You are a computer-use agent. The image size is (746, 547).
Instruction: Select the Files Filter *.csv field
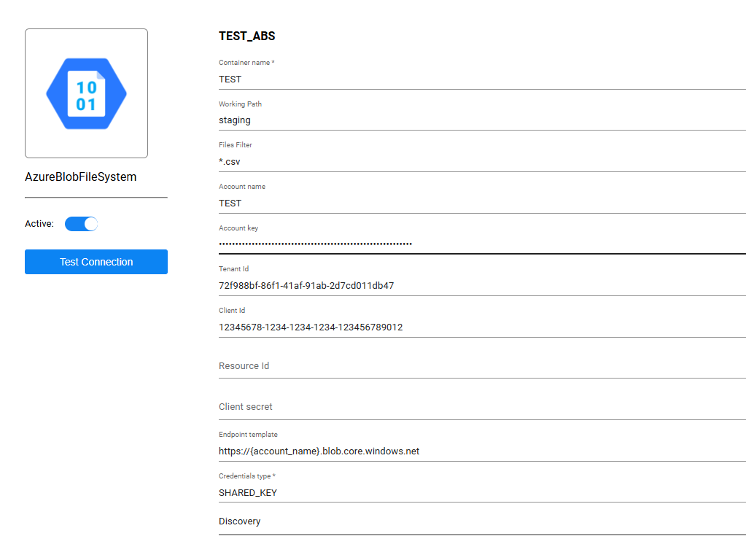(481, 162)
